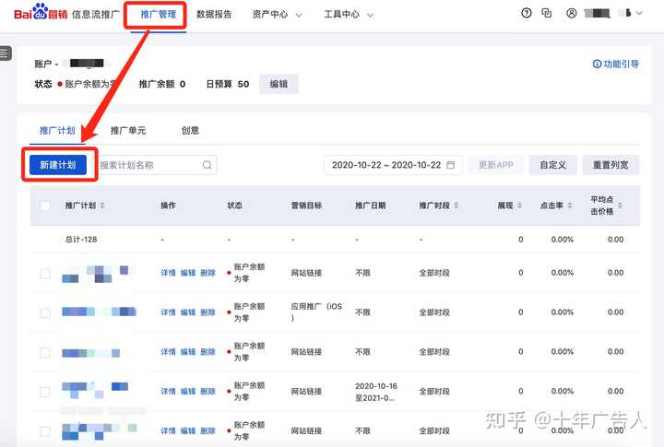Screen dimensions: 664x447
Task: Click the 应用推广 (iOS) marketing goal cell
Action: tap(316, 312)
